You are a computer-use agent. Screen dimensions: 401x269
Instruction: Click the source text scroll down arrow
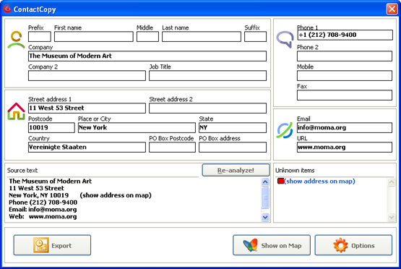[265, 217]
